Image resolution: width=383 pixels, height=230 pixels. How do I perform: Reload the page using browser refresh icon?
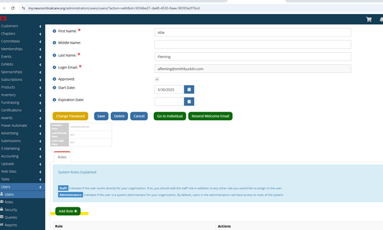point(13,8)
